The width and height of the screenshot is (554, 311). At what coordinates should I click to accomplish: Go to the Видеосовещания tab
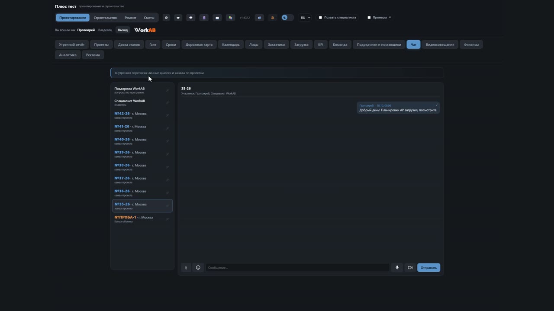pyautogui.click(x=440, y=44)
